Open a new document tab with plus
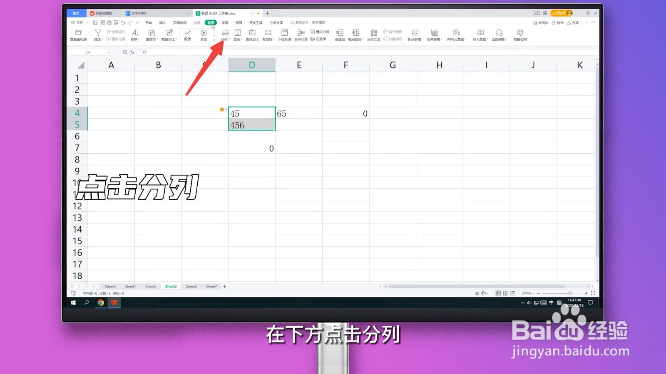 [267, 13]
